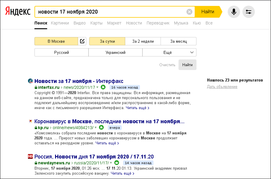This screenshot has height=179, width=271.
Task: Open the kp.ru domain link
Action: point(43,128)
